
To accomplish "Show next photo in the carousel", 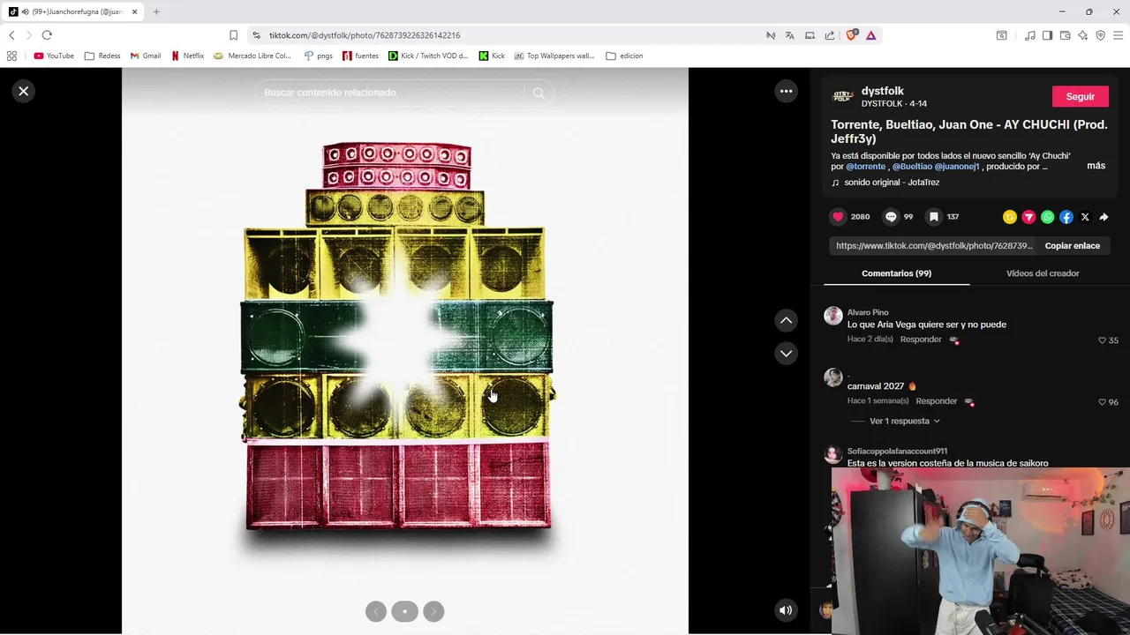I will (x=433, y=611).
